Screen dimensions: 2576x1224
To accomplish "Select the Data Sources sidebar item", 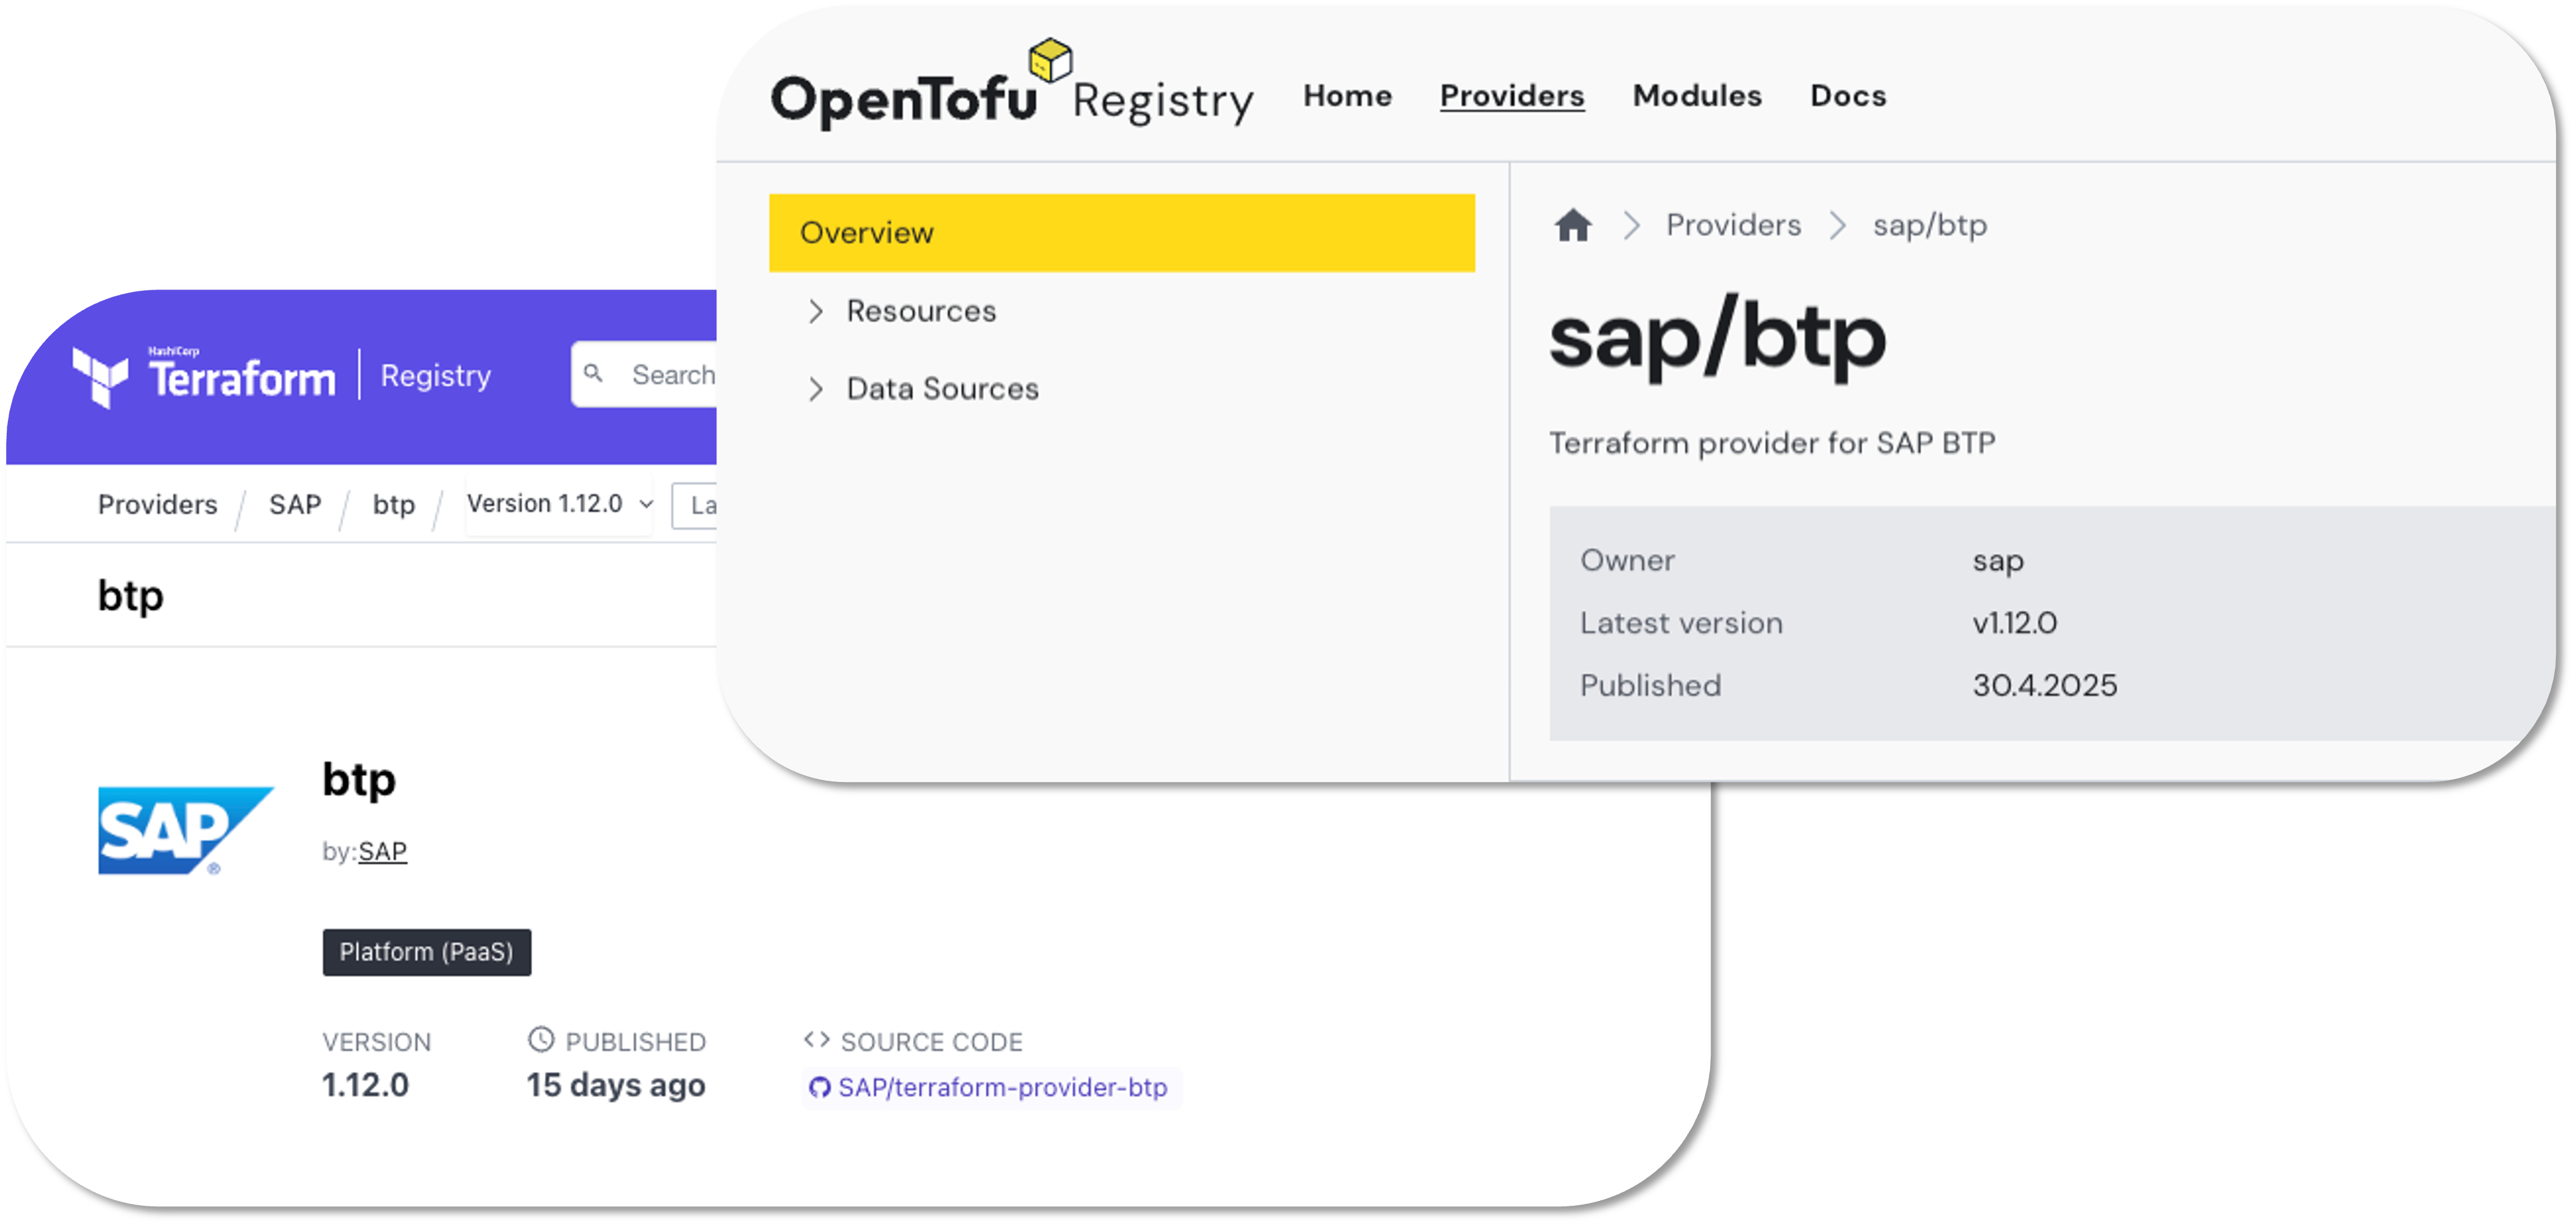I will 942,389.
